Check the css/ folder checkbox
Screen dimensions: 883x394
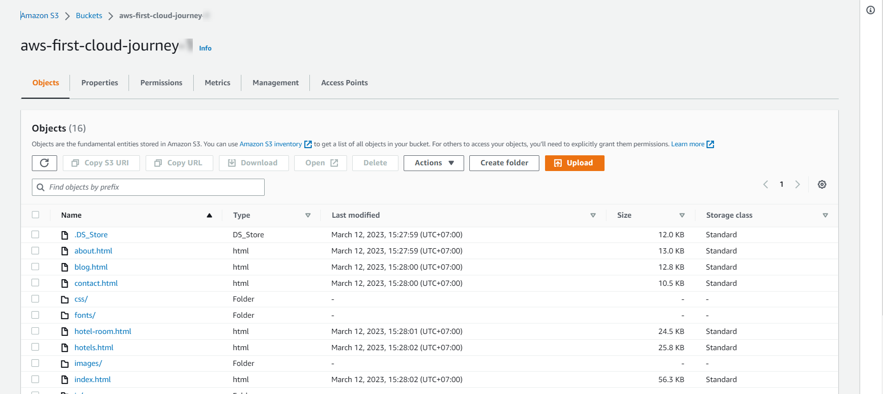point(35,299)
